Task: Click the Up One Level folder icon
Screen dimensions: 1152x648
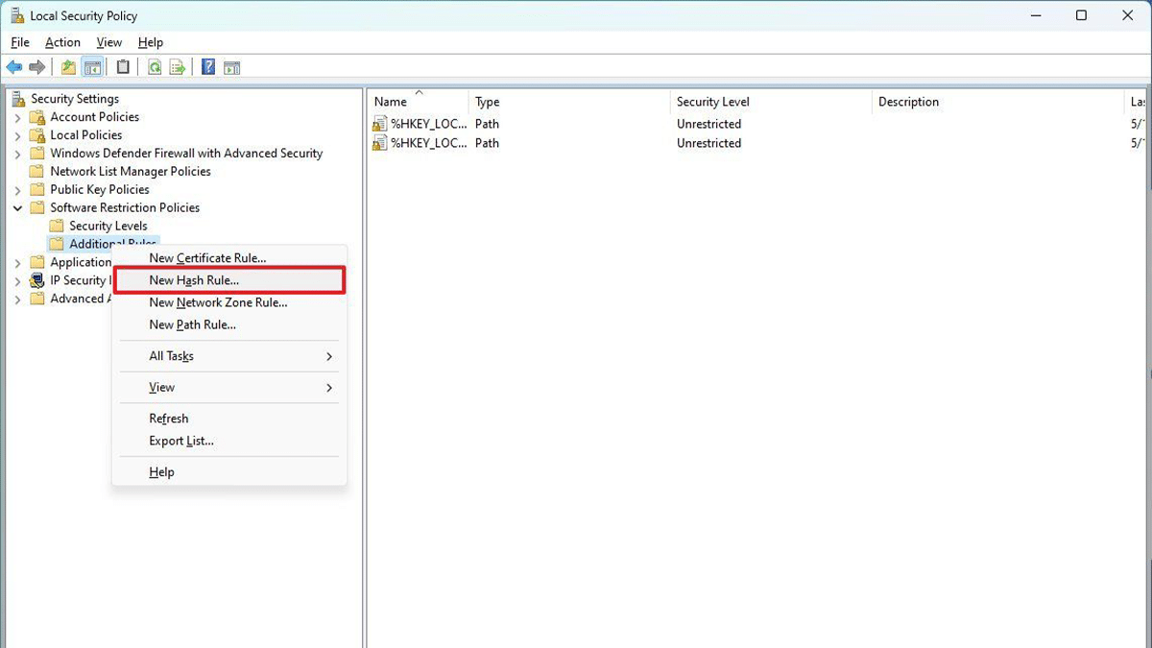Action: pyautogui.click(x=68, y=67)
